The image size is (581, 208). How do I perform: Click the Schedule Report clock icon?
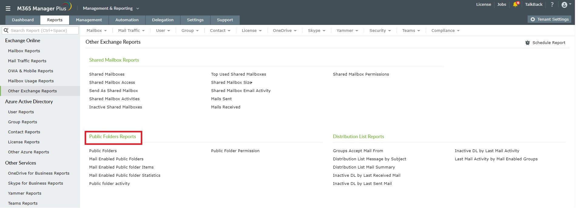tap(528, 43)
